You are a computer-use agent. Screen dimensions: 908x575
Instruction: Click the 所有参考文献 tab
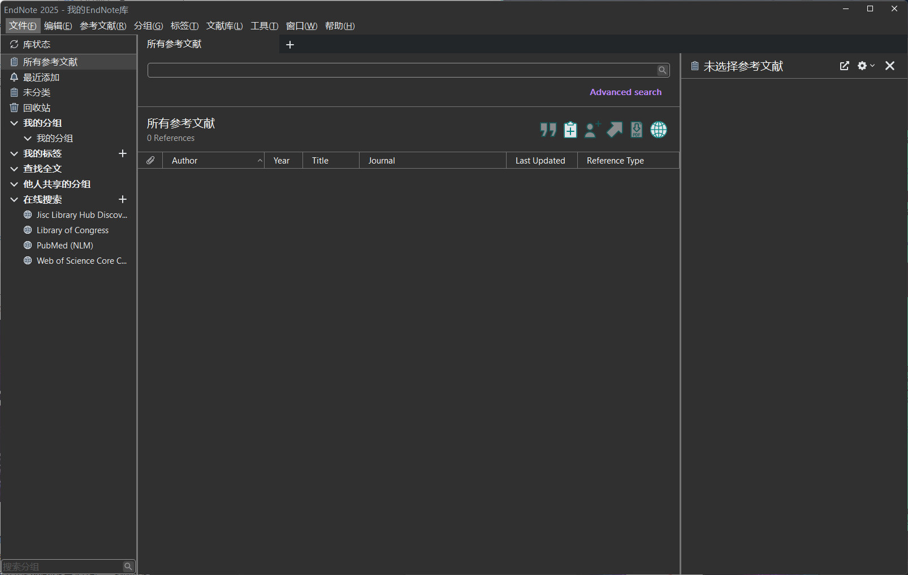coord(174,44)
